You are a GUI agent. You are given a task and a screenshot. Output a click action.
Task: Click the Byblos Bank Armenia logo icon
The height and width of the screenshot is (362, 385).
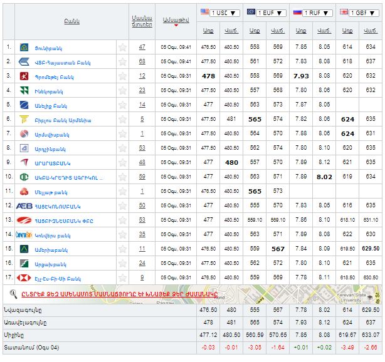click(24, 119)
